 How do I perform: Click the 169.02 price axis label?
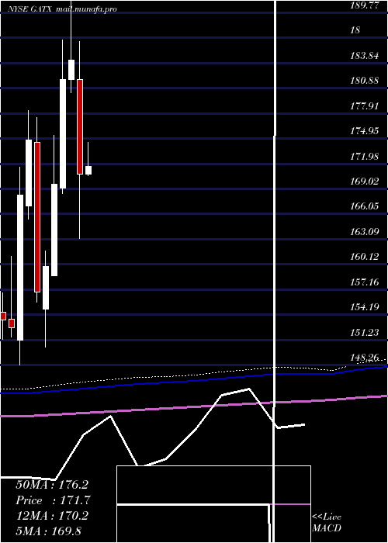click(x=365, y=182)
